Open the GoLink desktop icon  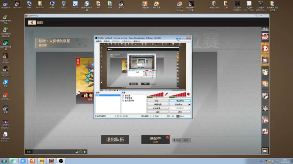(75, 5)
